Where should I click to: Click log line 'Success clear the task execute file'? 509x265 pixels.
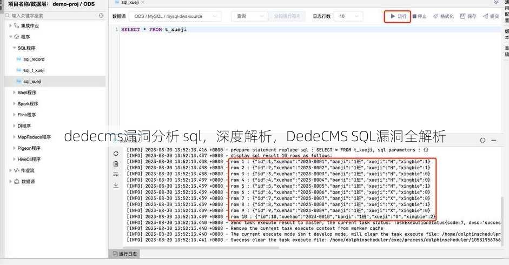[314, 240]
